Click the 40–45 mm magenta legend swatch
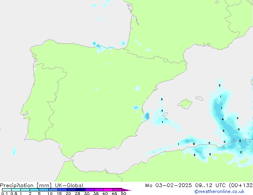Image resolution: width=253 pixels, height=195 pixels. pos(108,190)
